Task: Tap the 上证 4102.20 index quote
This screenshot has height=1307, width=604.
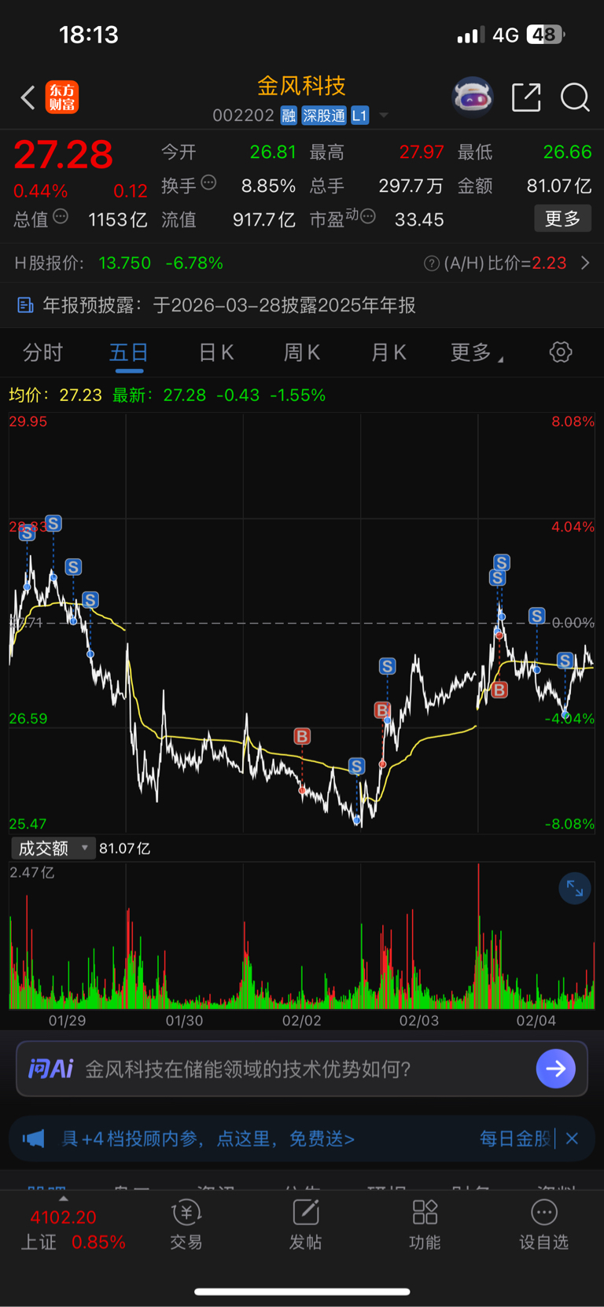Action: point(64,1217)
